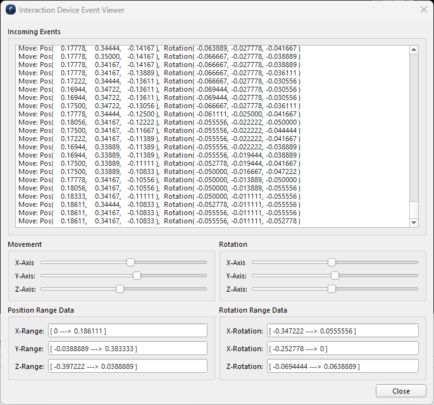Click the Incoming Events scrollbar thumb
Image resolution: width=434 pixels, height=405 pixels.
tap(414, 210)
